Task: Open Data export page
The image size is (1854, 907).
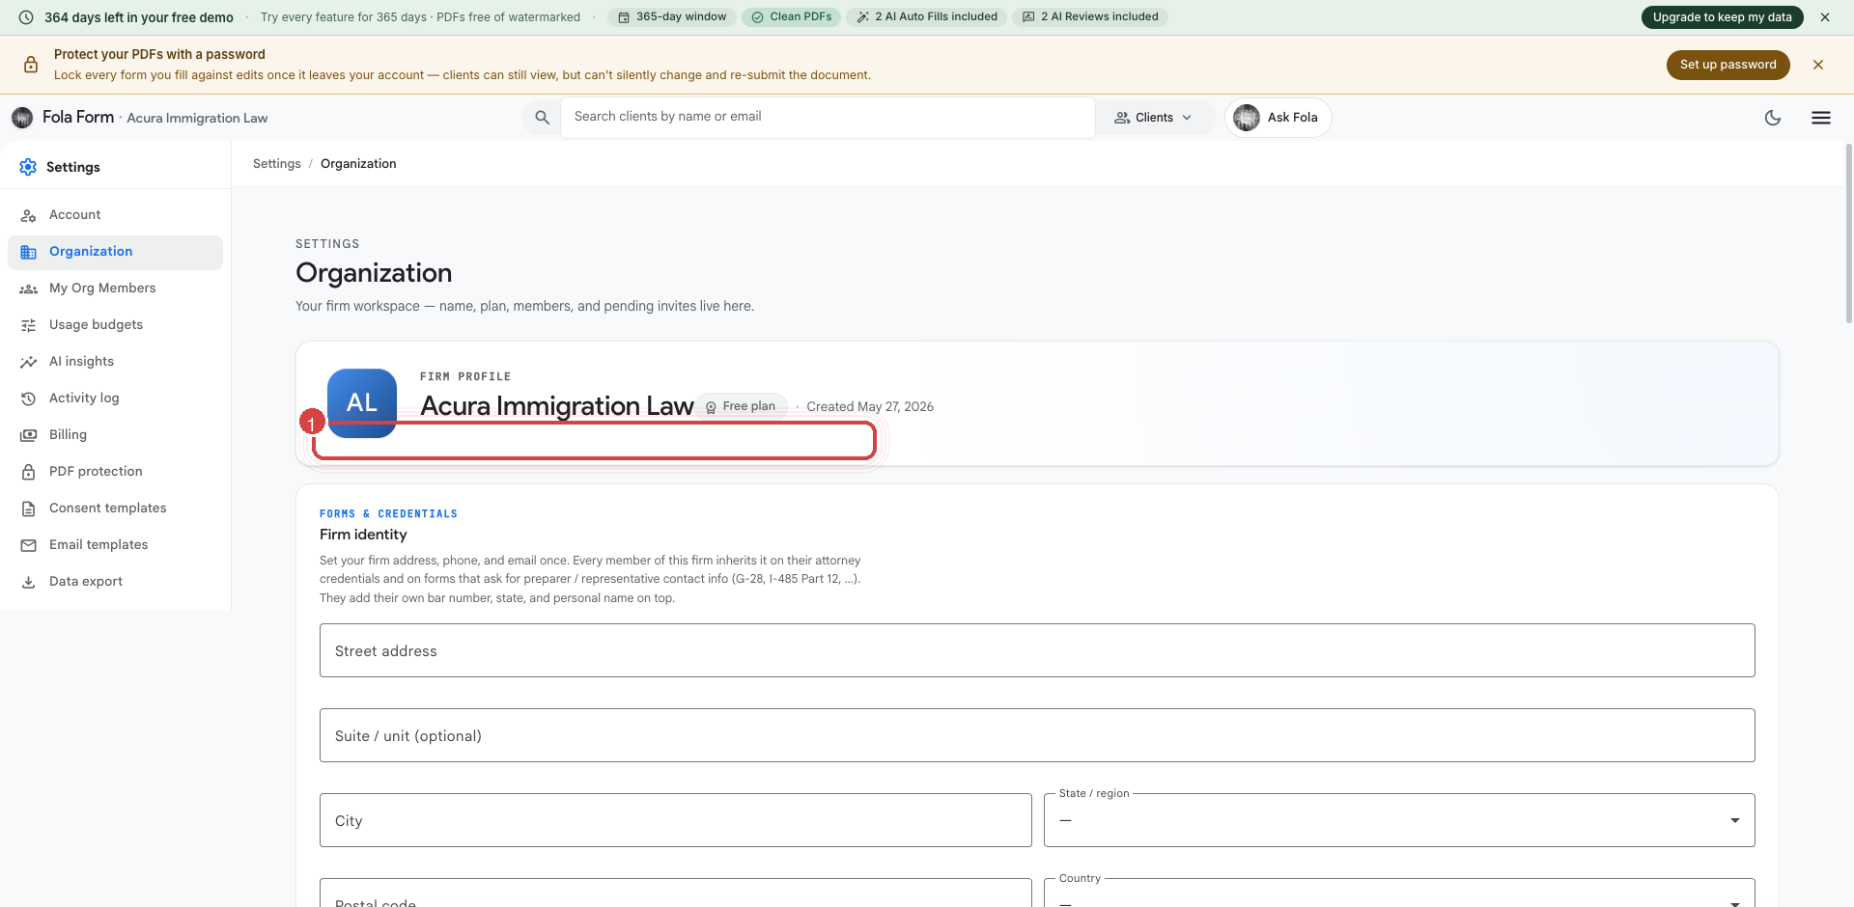Action: [x=115, y=582]
